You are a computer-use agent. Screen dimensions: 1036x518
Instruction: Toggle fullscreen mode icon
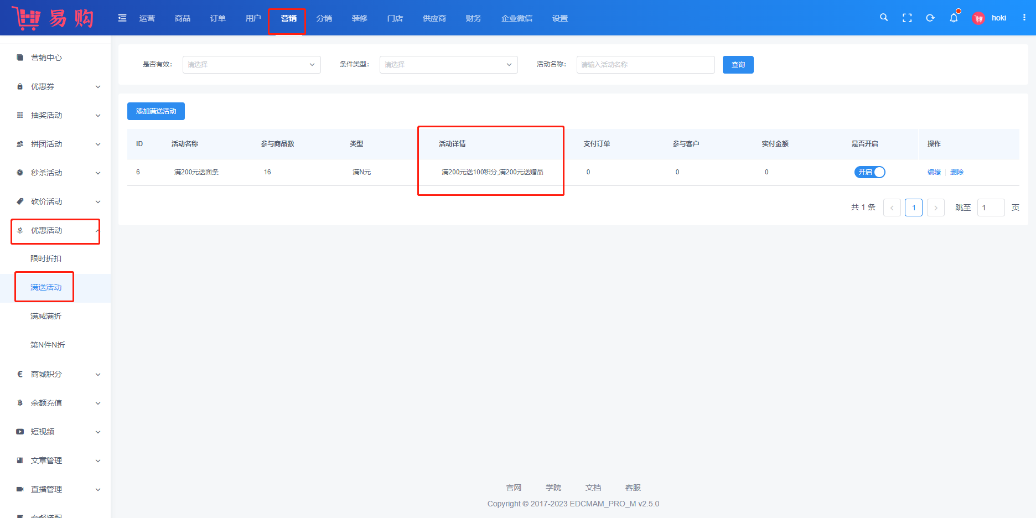click(907, 18)
